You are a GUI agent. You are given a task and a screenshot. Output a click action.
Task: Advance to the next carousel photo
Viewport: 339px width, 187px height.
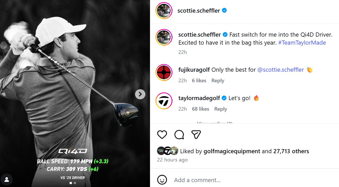pyautogui.click(x=140, y=94)
